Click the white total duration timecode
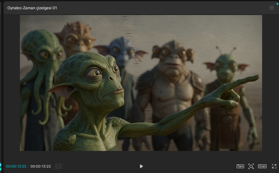The height and width of the screenshot is (173, 279). pos(41,166)
